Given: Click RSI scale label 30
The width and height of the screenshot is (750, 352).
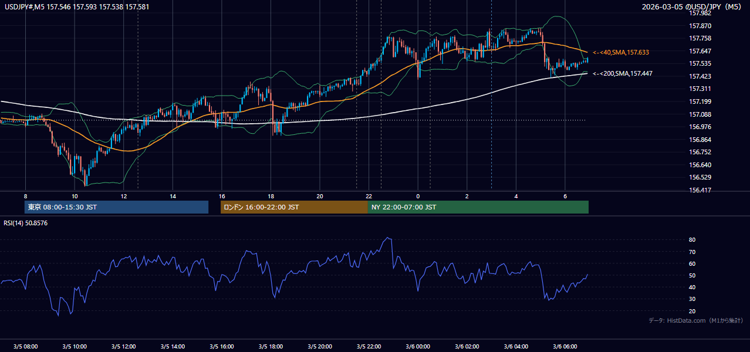Looking at the screenshot, I should [x=692, y=299].
